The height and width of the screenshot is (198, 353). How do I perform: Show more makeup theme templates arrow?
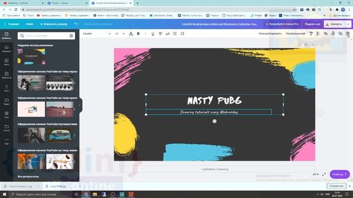(x=74, y=161)
